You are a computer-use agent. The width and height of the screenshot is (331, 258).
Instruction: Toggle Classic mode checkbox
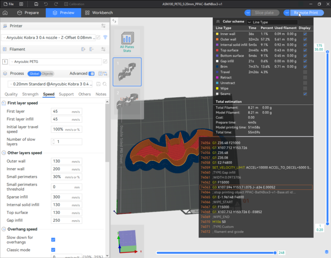point(53,250)
